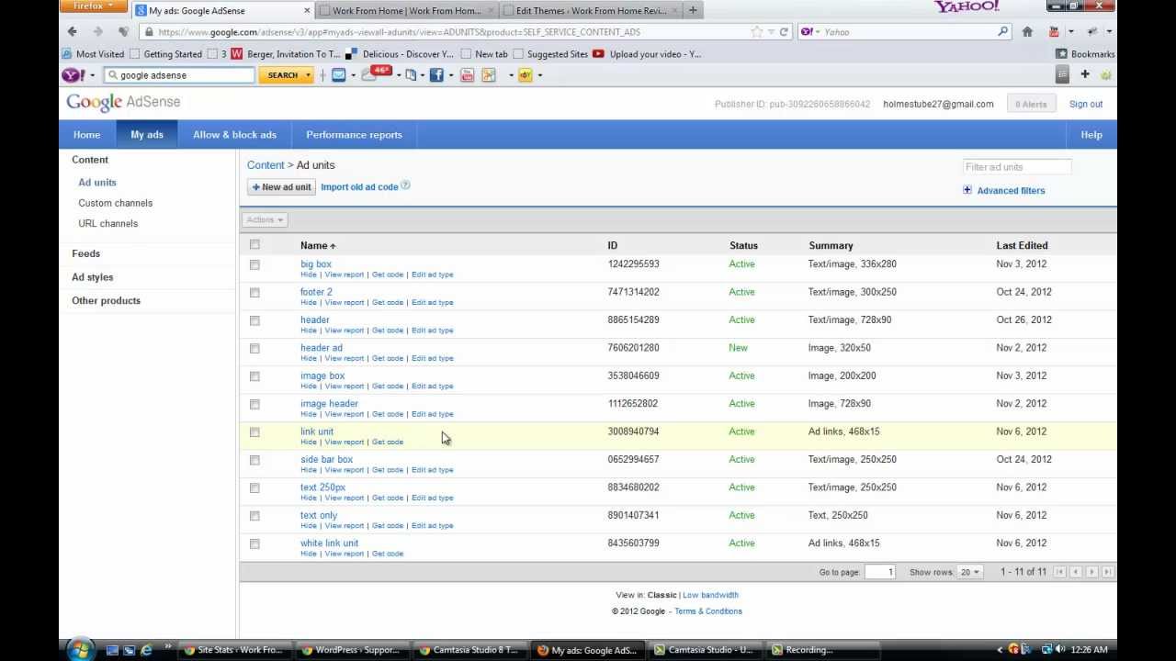Click the browser forward arrow
1176x661 pixels.
(x=97, y=32)
